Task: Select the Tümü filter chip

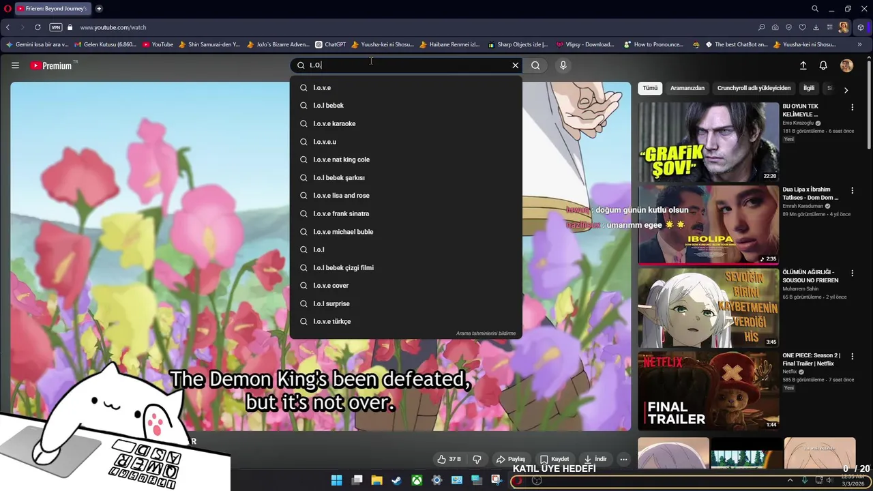Action: tap(650, 88)
